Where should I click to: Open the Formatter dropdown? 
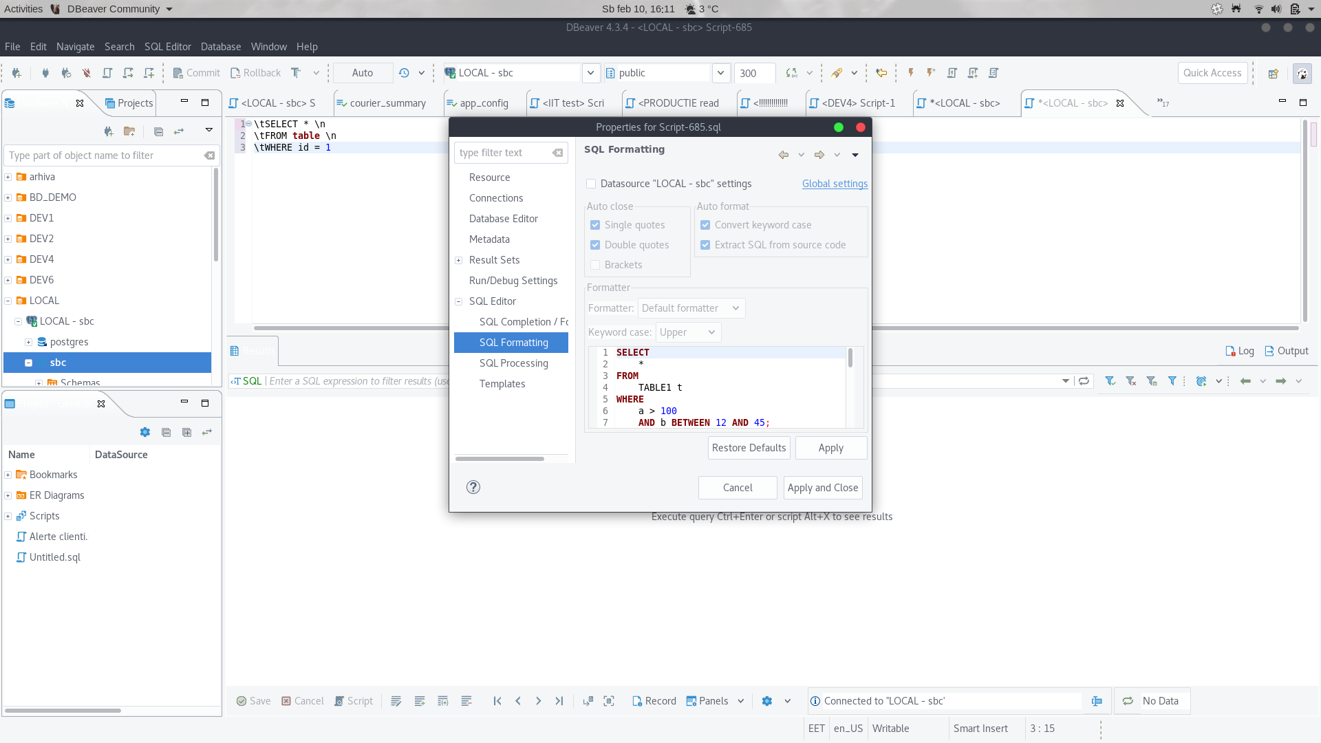pyautogui.click(x=690, y=308)
